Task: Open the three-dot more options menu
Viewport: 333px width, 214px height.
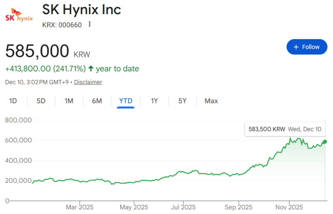Action: click(89, 25)
